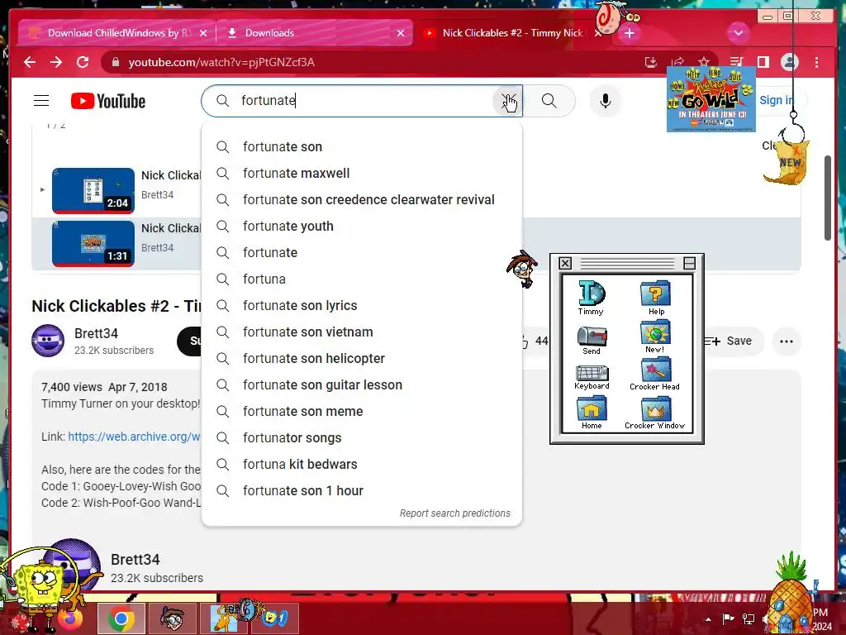Choose suggestion 'fortunate son'
846x635 pixels.
pos(362,147)
